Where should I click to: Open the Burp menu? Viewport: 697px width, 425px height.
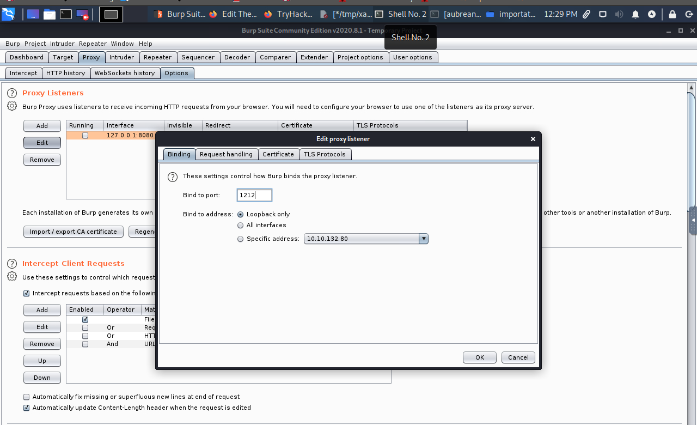click(13, 44)
